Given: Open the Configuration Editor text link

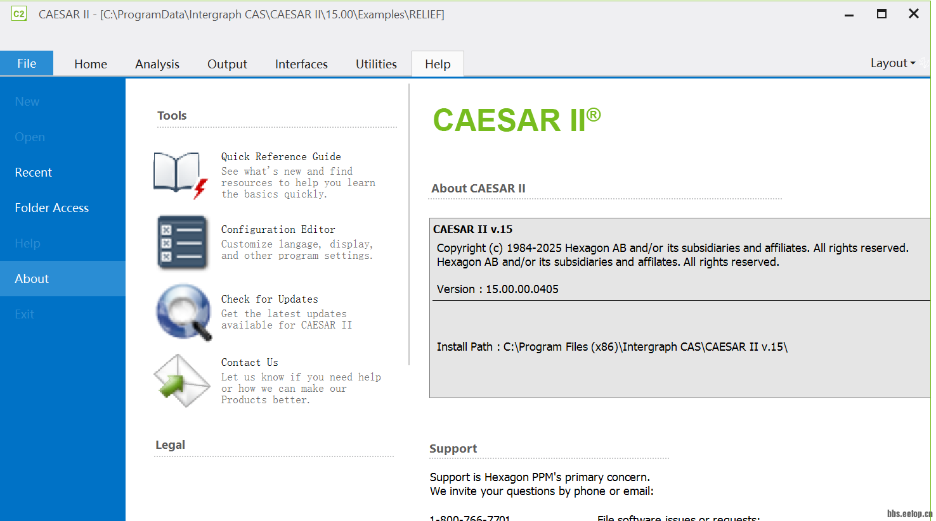Looking at the screenshot, I should pyautogui.click(x=278, y=229).
